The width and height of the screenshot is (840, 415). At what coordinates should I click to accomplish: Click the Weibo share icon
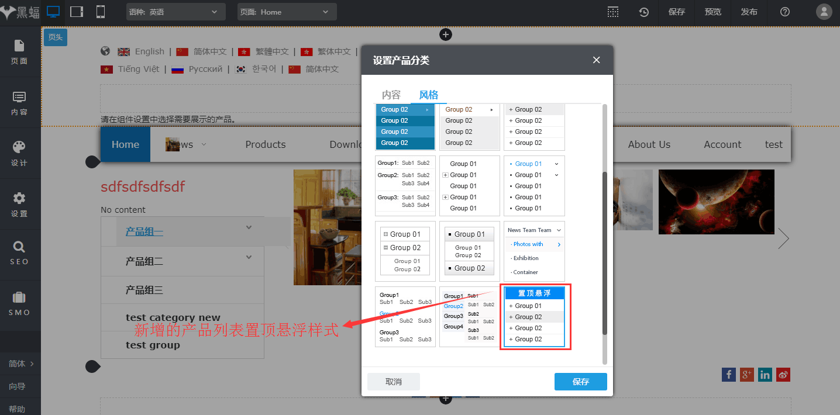(x=783, y=375)
